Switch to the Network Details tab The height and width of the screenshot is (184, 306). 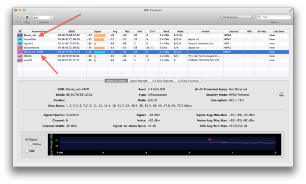[x=116, y=81]
